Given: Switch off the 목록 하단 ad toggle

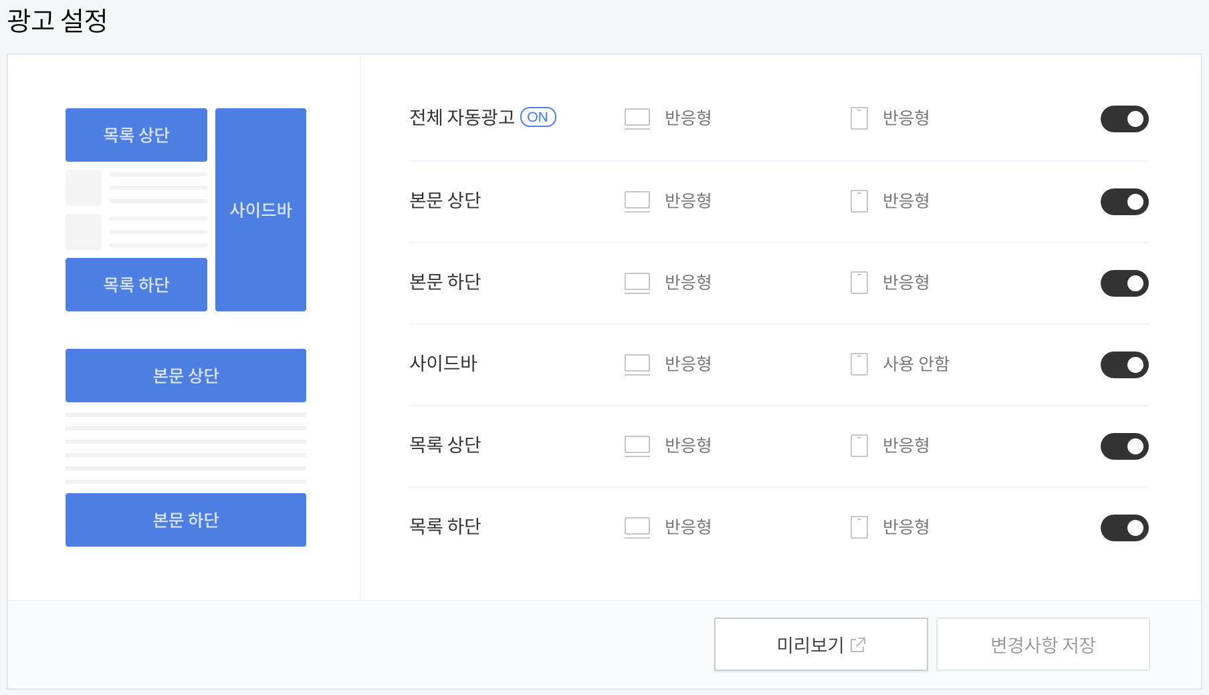Looking at the screenshot, I should click(x=1125, y=528).
